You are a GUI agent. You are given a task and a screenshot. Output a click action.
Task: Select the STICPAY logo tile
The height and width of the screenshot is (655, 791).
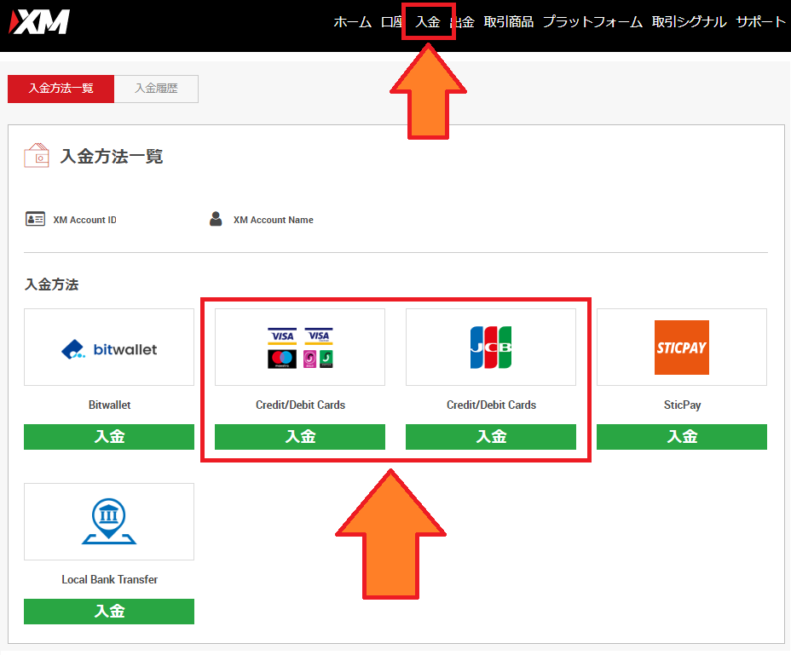682,348
